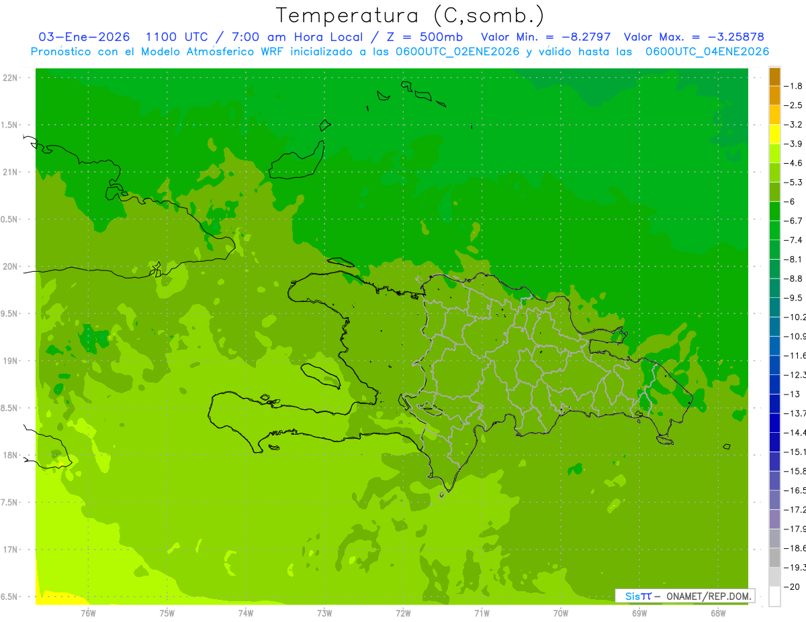
Task: Click the '18N' latitude label
Action: point(11,456)
